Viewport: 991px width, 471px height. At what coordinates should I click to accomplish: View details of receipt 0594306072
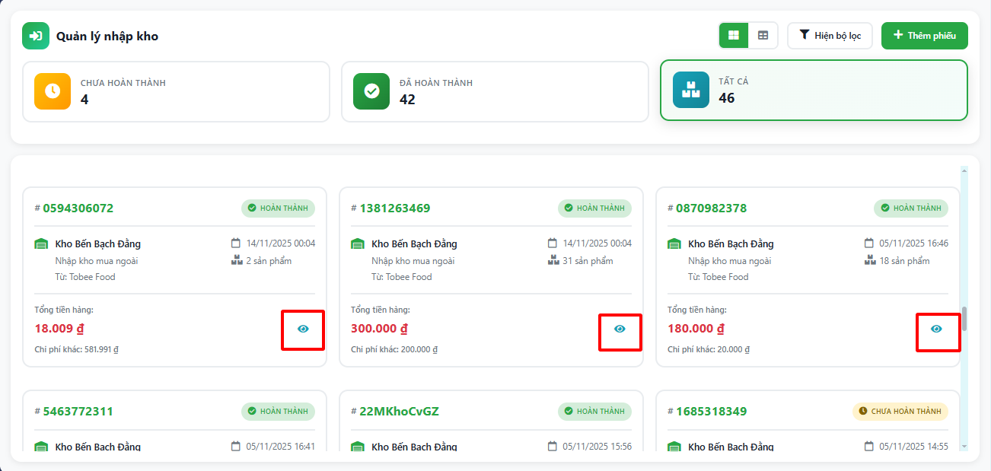pyautogui.click(x=303, y=329)
